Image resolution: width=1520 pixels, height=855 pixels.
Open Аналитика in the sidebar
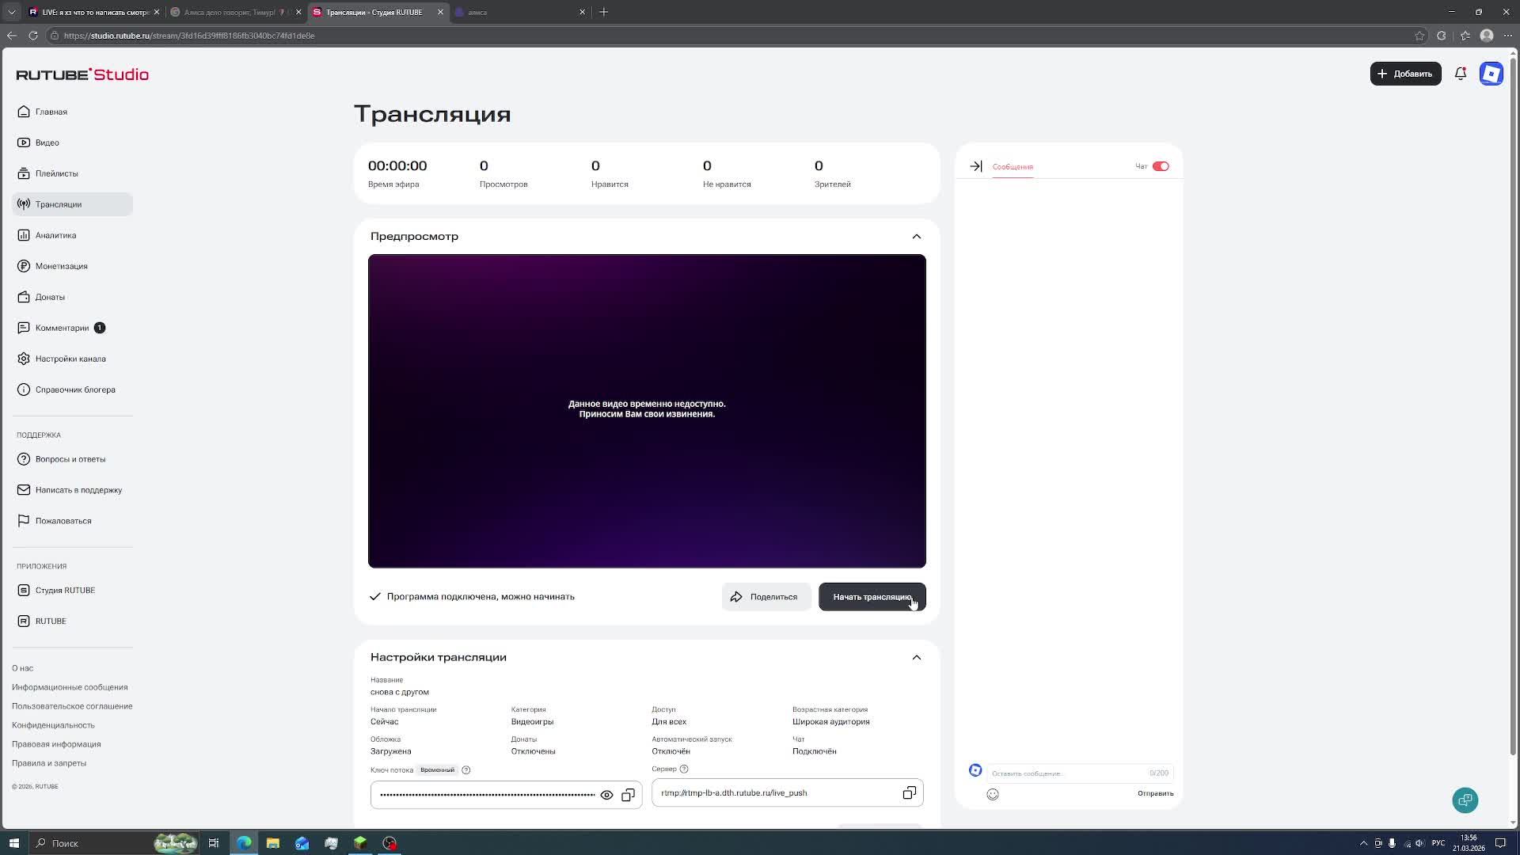pyautogui.click(x=55, y=235)
